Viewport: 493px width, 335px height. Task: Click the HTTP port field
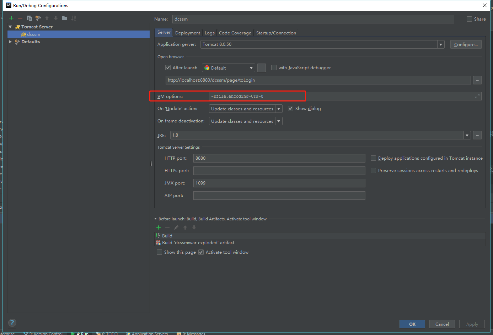coord(279,158)
